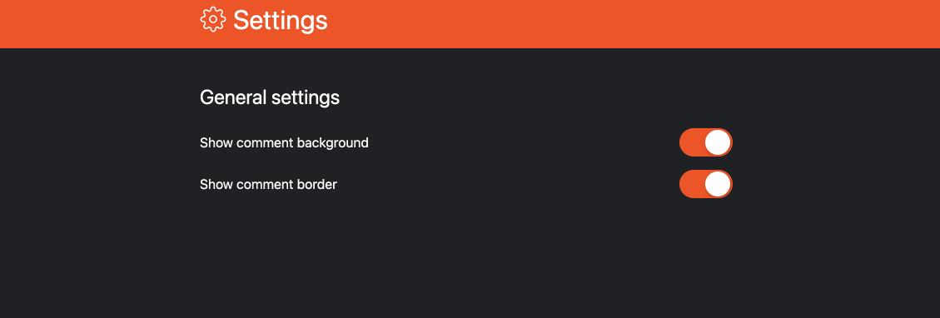The height and width of the screenshot is (318, 940).
Task: Disable the comment border option
Action: 705,184
